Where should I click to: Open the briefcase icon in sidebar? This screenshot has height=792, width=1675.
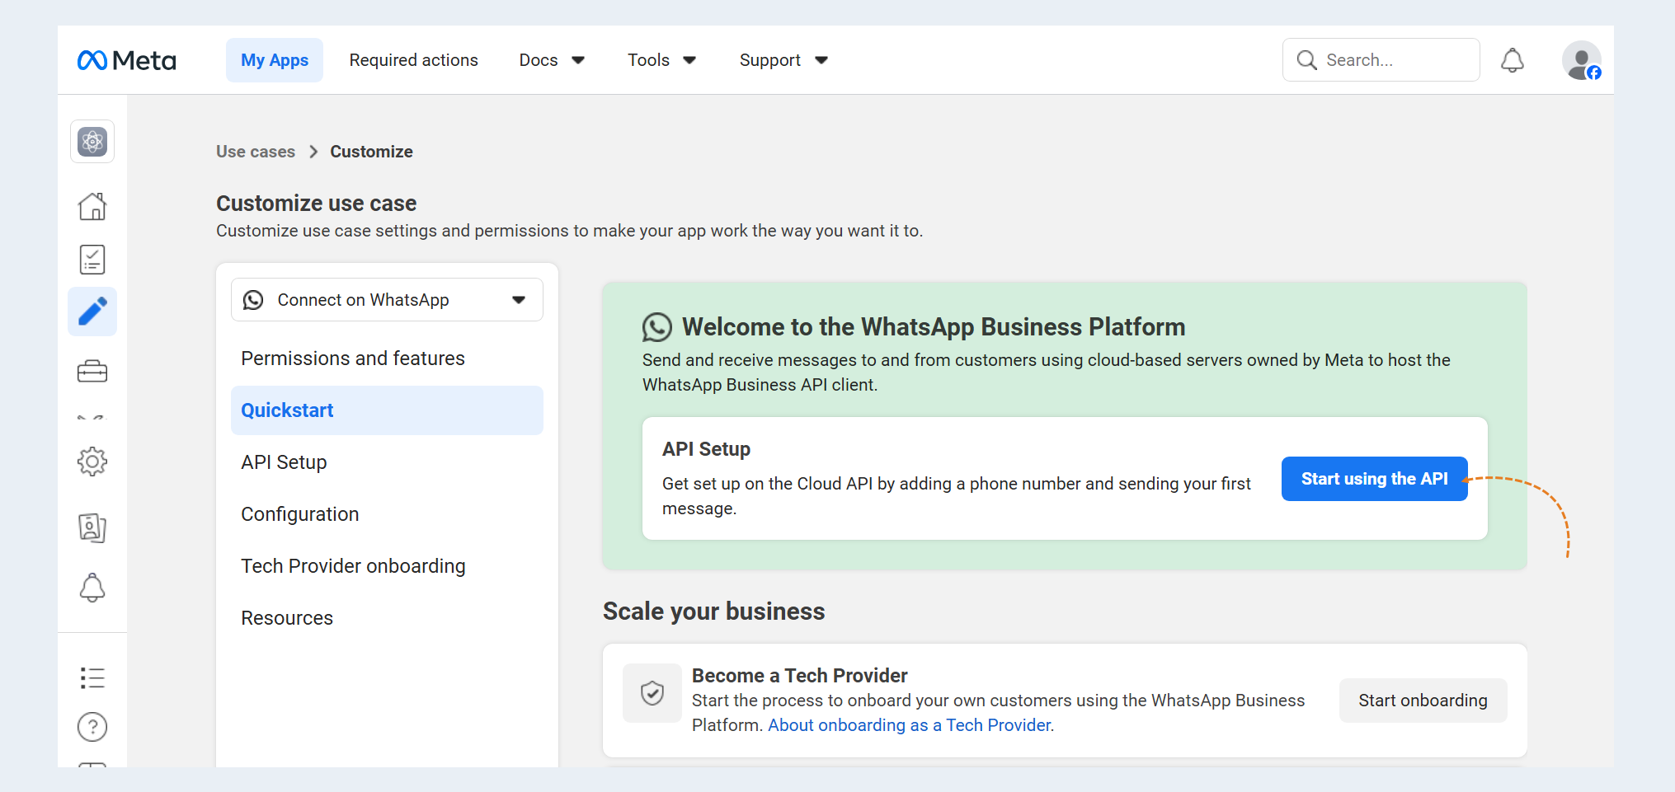[92, 372]
